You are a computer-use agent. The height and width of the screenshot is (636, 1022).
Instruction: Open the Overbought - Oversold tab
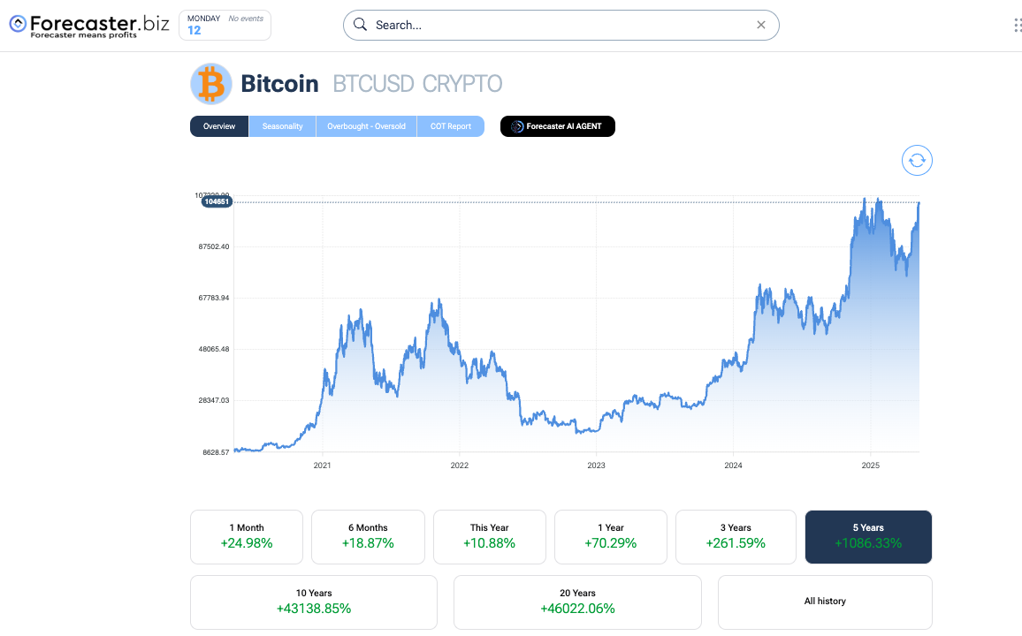tap(366, 126)
